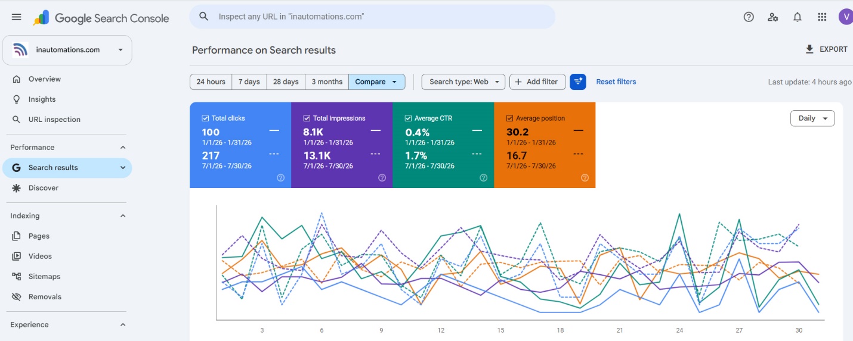Viewport: 853px width, 341px height.
Task: Click the Discover asterisk icon
Action: pos(17,188)
